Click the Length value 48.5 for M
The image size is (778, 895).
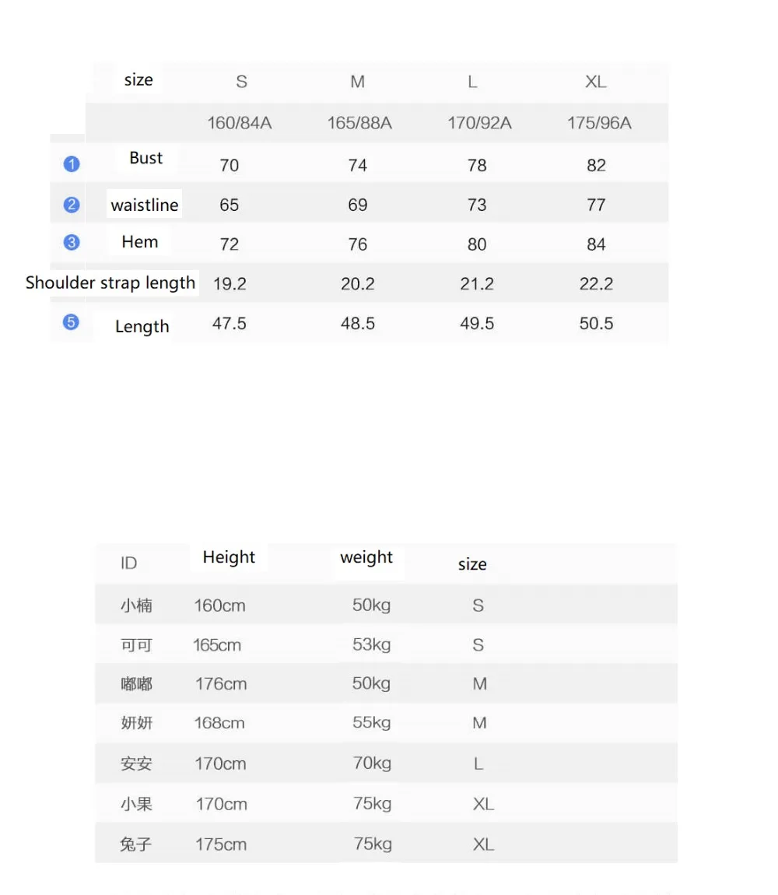coord(358,324)
